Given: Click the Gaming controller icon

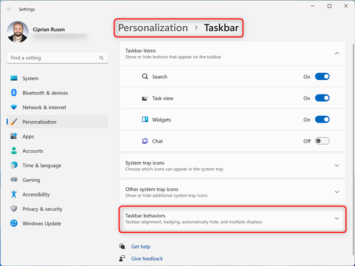Looking at the screenshot, I should pyautogui.click(x=14, y=180).
